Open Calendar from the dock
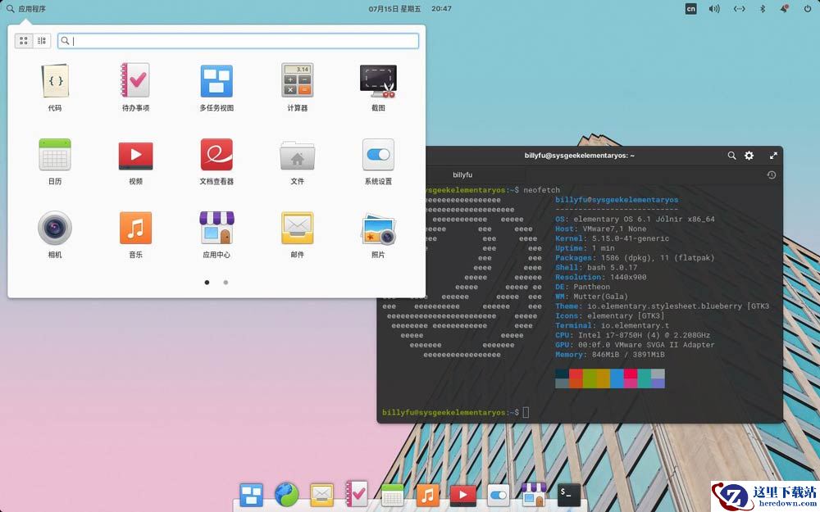The image size is (820, 512). point(392,494)
